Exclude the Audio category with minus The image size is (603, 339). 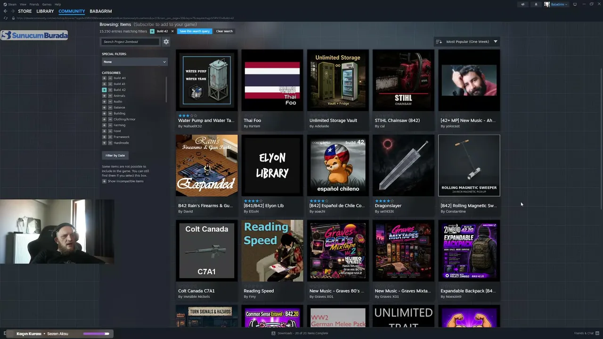coord(110,102)
